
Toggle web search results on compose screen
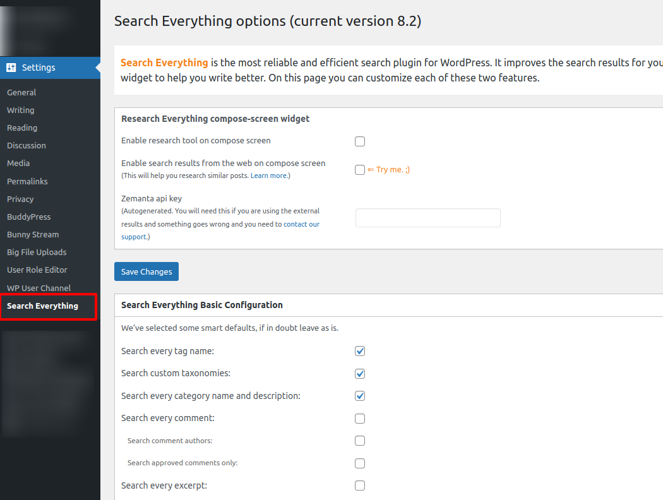[x=360, y=170]
